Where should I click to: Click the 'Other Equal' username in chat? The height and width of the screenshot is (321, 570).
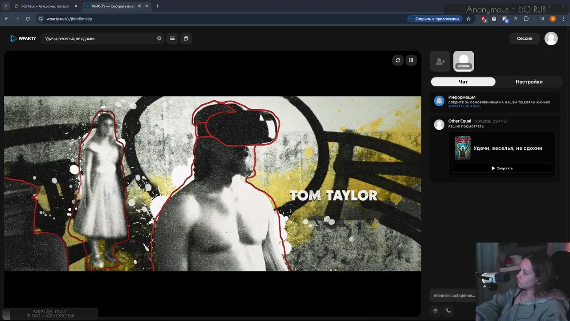460,121
